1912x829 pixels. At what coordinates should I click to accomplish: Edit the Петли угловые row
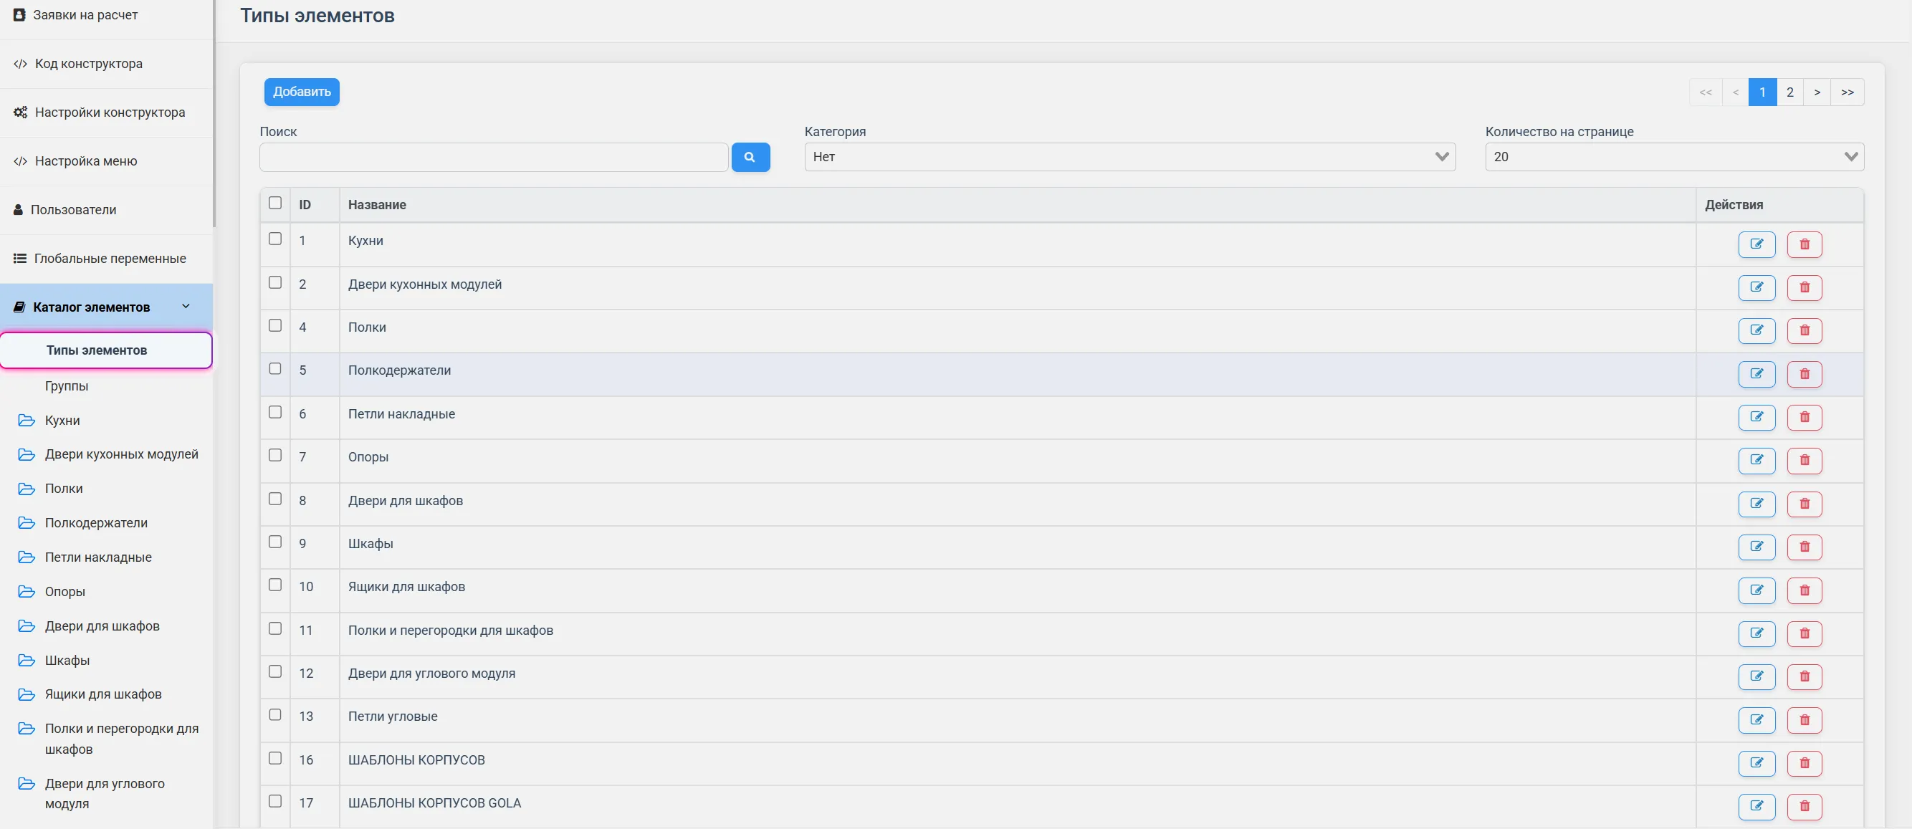[1756, 720]
